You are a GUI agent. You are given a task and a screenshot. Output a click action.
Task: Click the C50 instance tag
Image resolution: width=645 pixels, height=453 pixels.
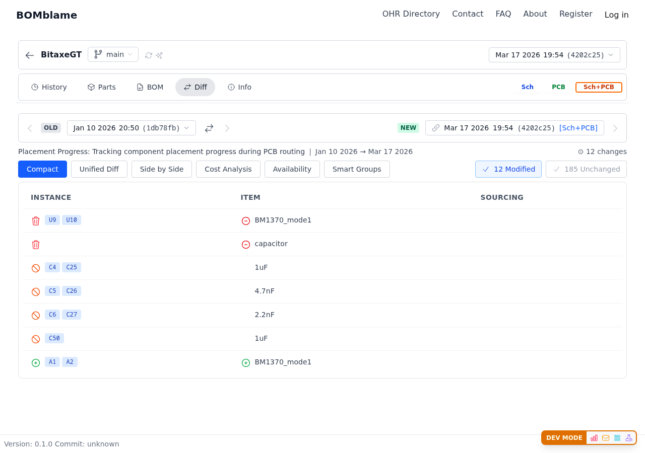click(x=54, y=338)
